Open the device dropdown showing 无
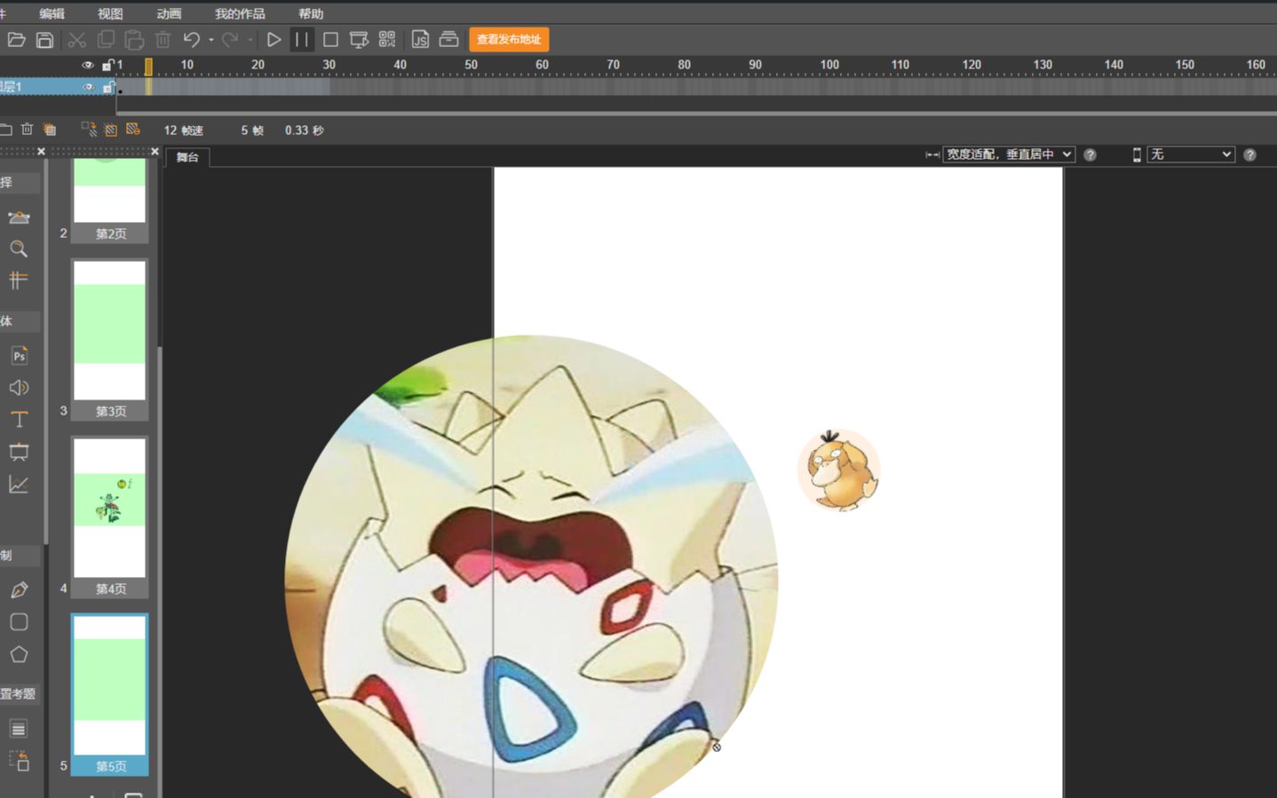1277x798 pixels. point(1191,154)
